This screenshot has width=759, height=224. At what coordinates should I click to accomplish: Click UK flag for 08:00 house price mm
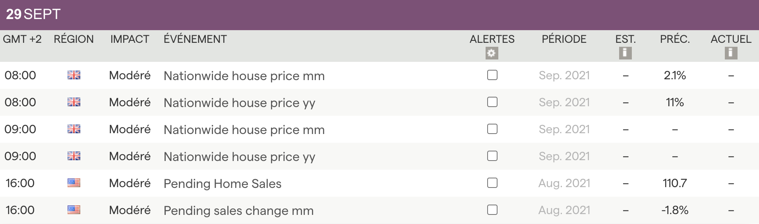[74, 75]
